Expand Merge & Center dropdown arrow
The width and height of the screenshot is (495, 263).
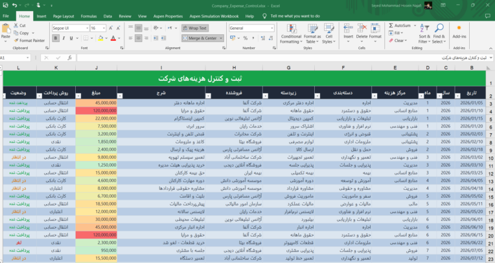click(221, 38)
